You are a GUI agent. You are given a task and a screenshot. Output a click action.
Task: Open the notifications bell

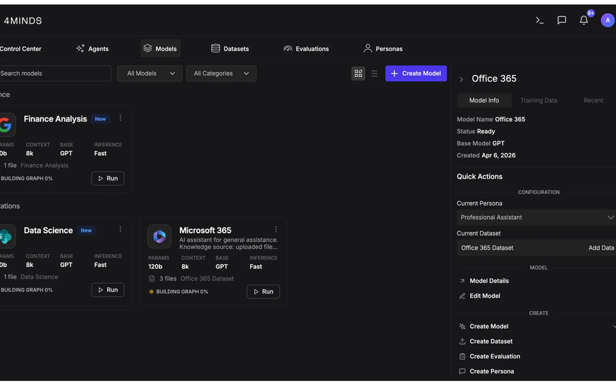click(x=584, y=20)
